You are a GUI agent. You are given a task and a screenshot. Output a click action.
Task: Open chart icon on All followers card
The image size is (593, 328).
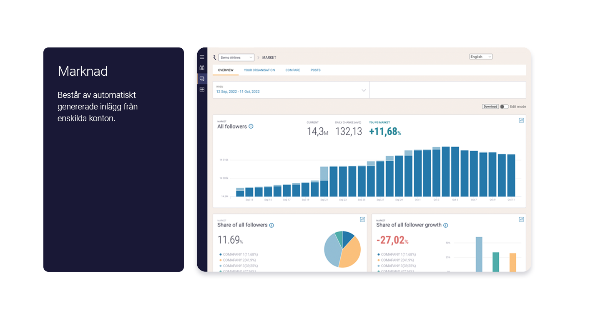(521, 120)
